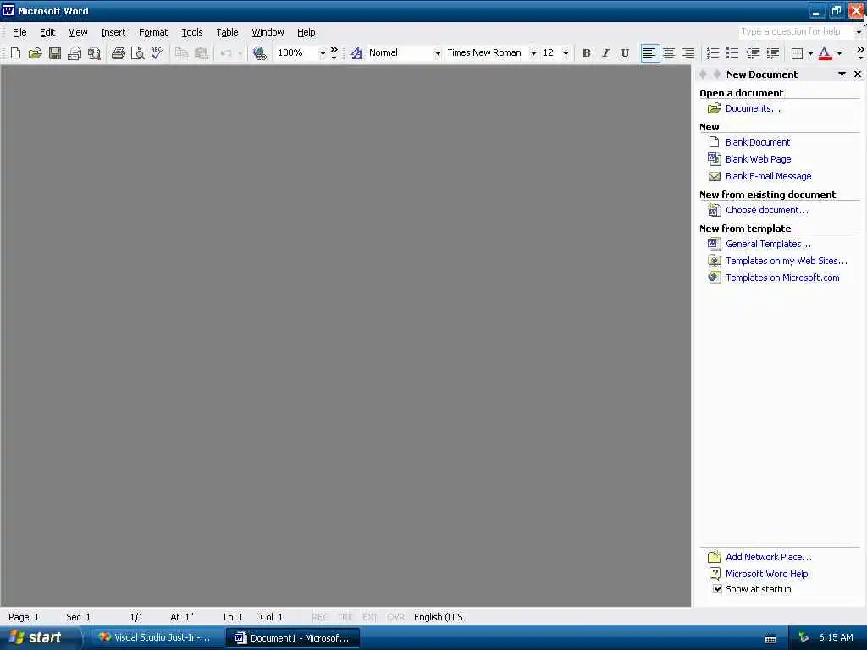Expand the Zoom 100% dropdown

tap(323, 53)
